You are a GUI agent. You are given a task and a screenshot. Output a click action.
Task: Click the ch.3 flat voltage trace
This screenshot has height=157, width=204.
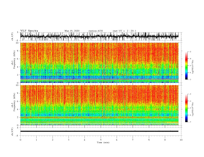pos(99,131)
